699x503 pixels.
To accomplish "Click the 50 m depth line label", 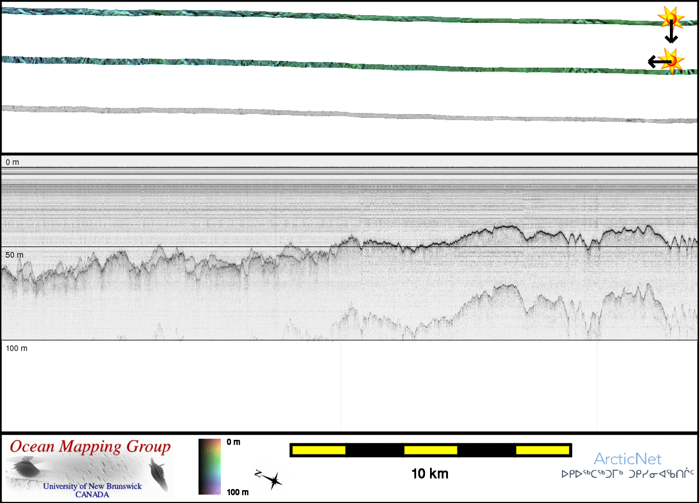I will coord(15,255).
